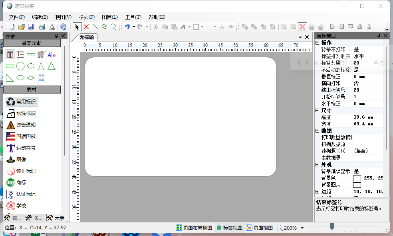Select the table grid element

[x=41, y=78]
